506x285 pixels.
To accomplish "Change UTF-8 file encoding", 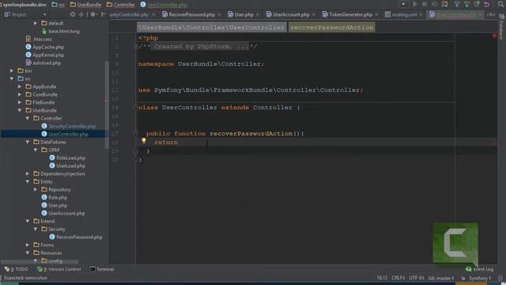I will (x=417, y=278).
